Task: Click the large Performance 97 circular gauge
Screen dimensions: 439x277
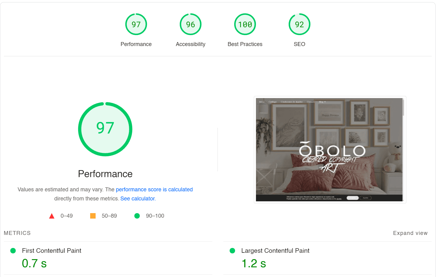Action: (105, 129)
